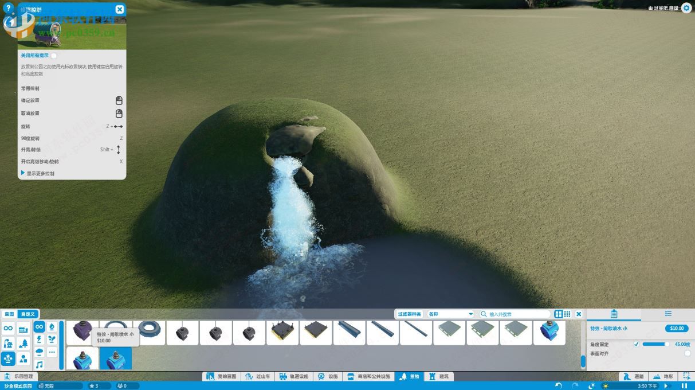The image size is (695, 390).
Task: Click the undo arrow icon
Action: pos(559,386)
